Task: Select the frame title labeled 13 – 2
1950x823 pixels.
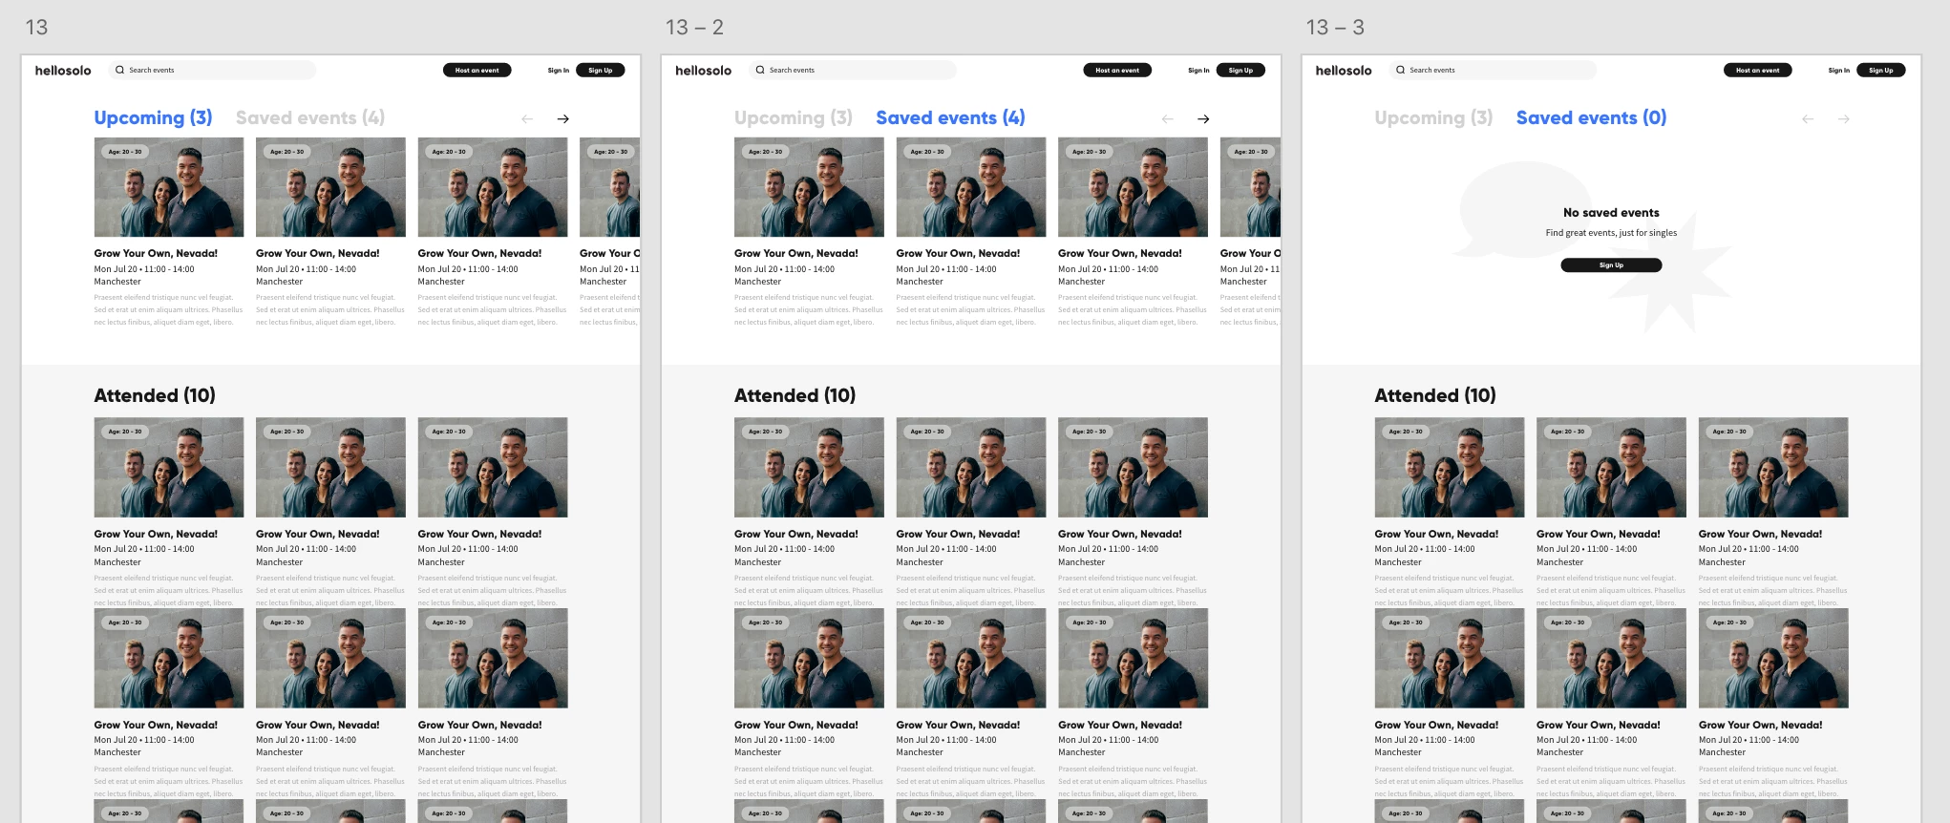Action: click(694, 28)
